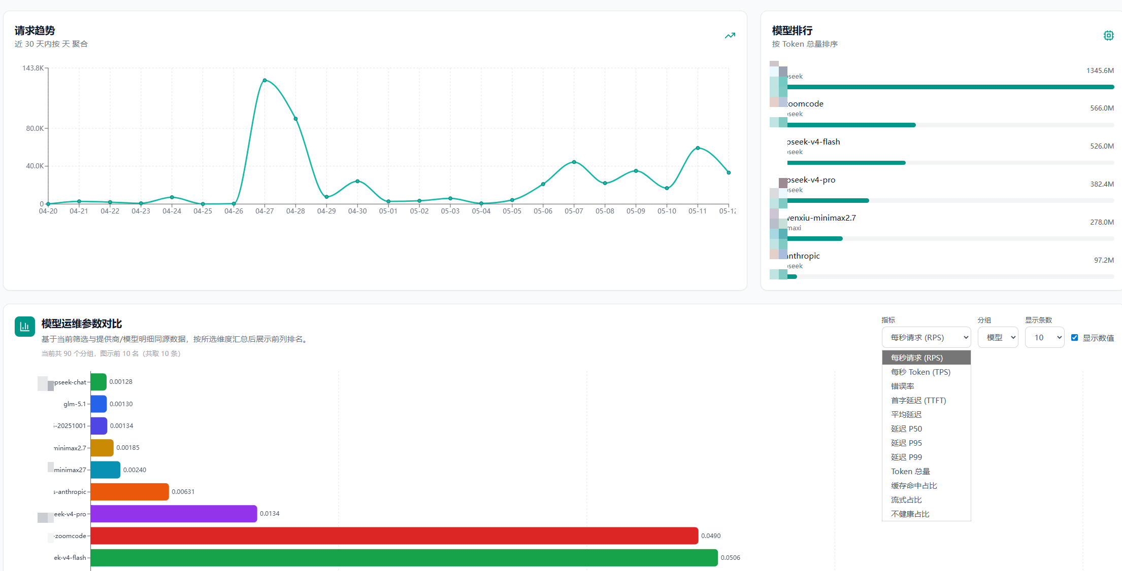Click the purple v4-pro bar valued 0.0134
This screenshot has width=1122, height=571.
click(174, 514)
